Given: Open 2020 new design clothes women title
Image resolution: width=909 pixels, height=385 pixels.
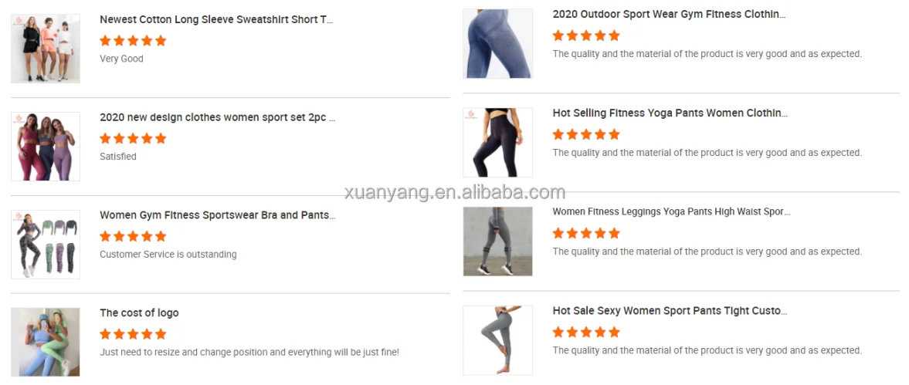Looking at the screenshot, I should coord(217,117).
